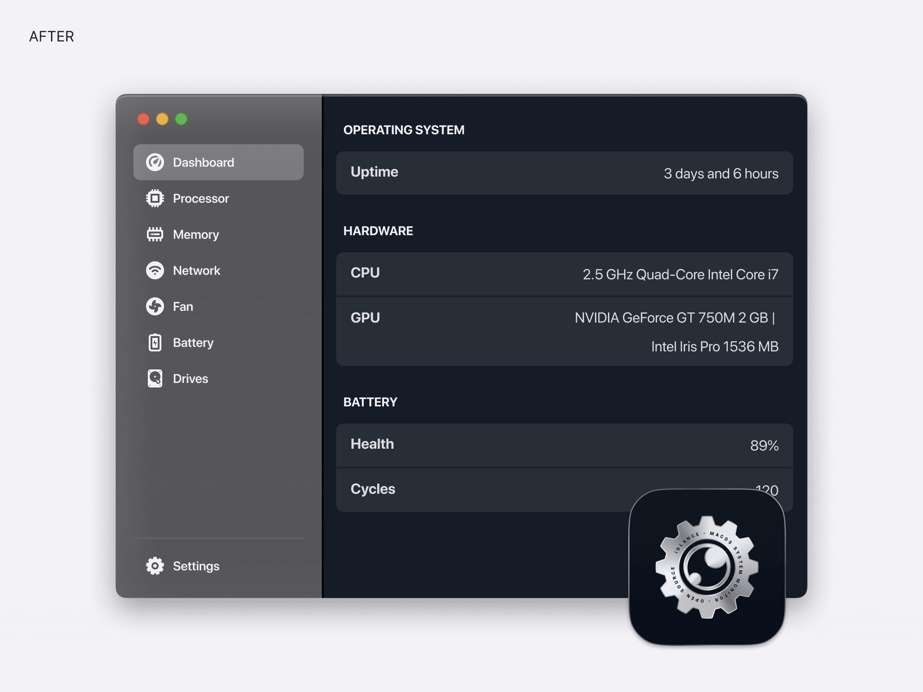Click the Uptime row

coord(564,173)
